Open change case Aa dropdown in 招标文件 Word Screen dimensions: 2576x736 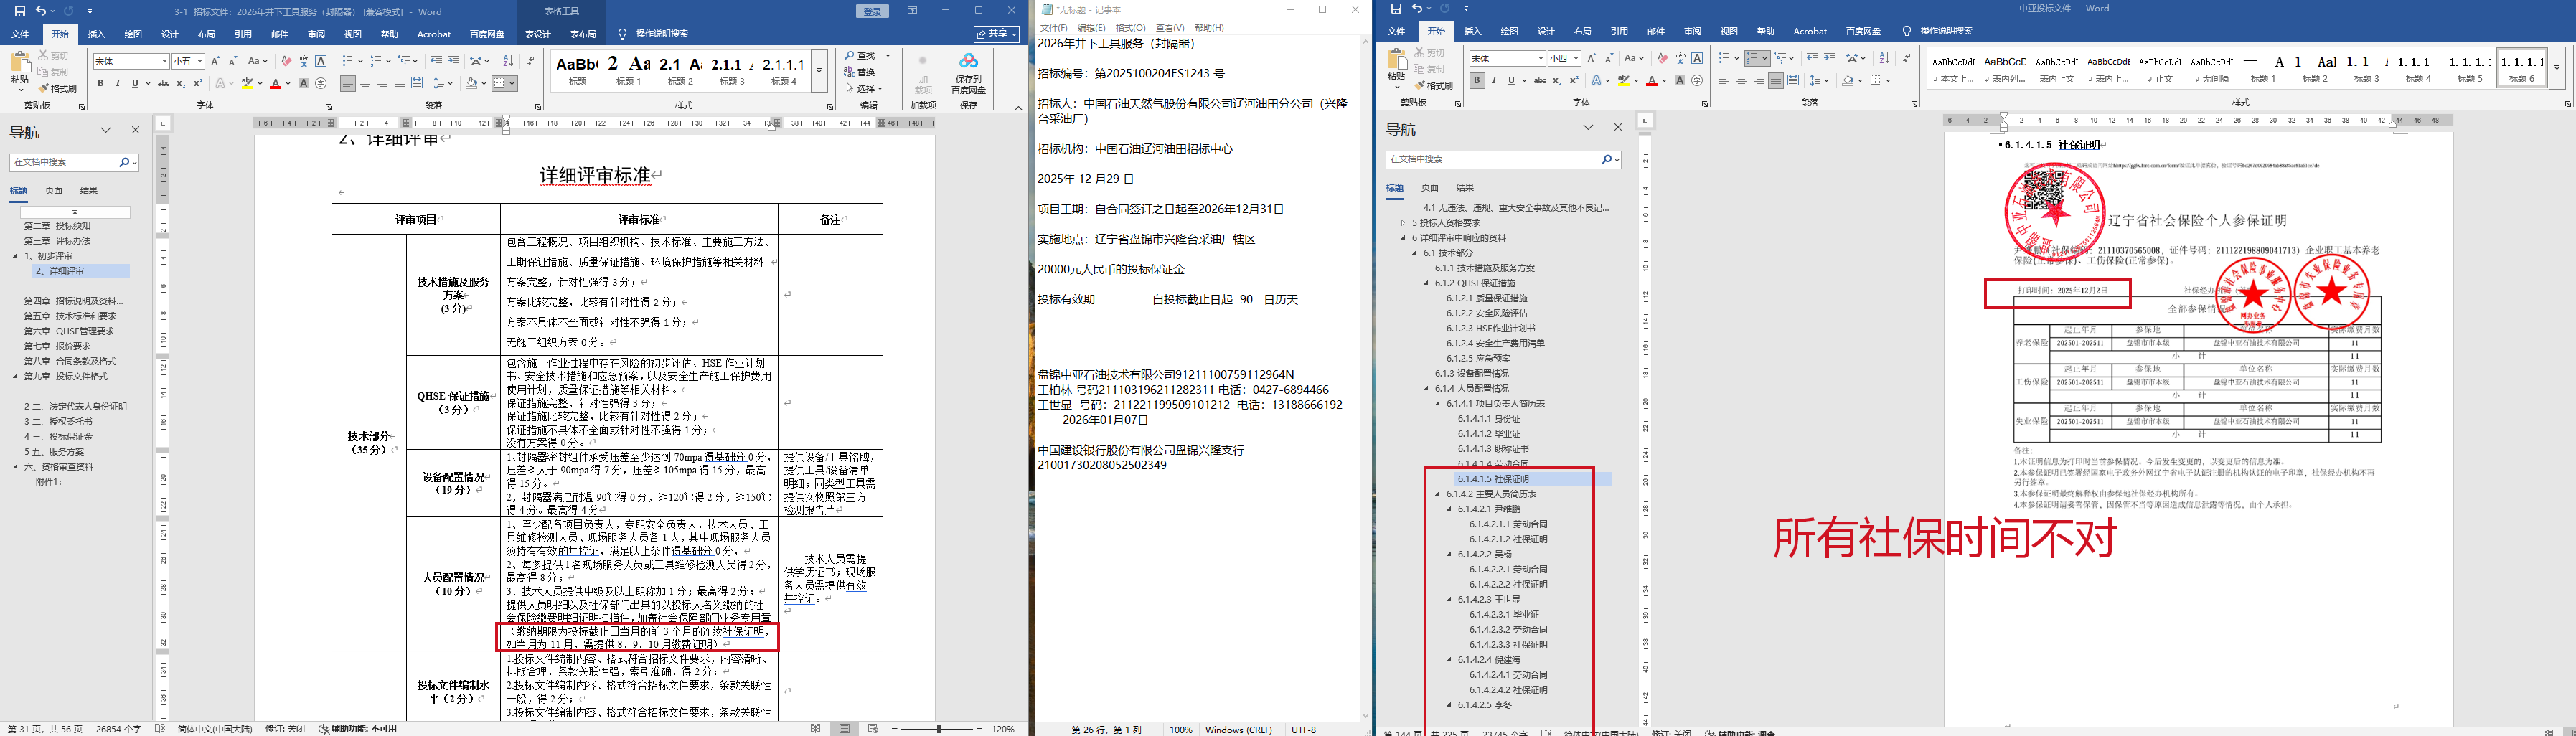(x=257, y=61)
